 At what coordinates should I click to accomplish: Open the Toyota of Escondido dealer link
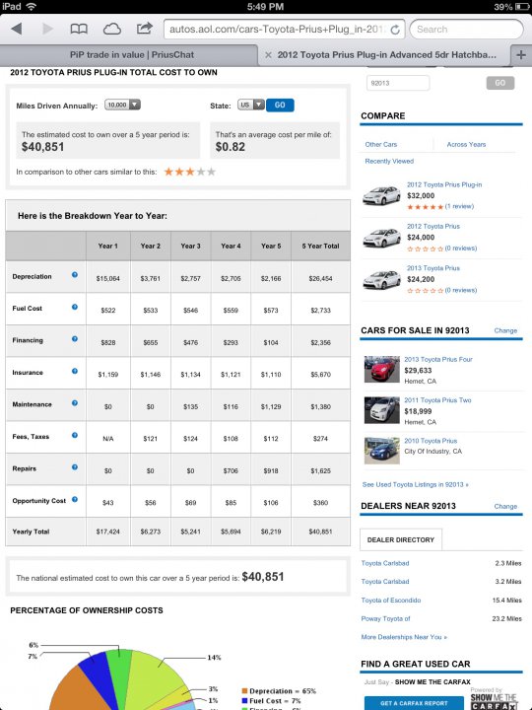[391, 600]
